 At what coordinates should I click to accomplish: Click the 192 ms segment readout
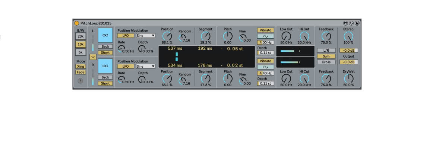(205, 48)
